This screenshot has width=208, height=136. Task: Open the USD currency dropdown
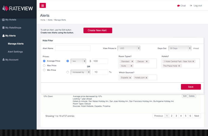coord(129,48)
